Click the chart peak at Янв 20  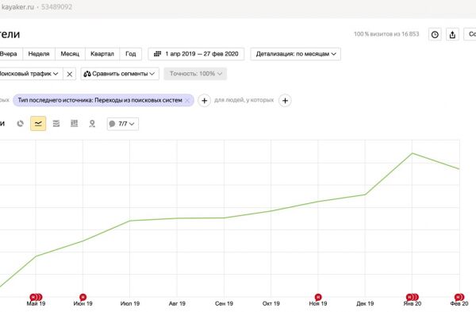pos(413,153)
